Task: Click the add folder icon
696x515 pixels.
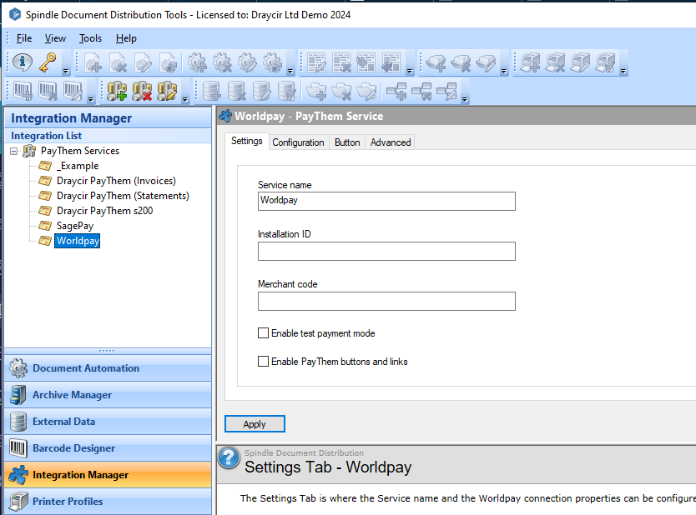Action: (x=316, y=91)
